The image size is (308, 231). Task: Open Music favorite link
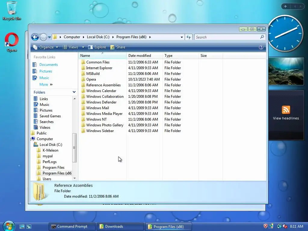pos(44,78)
